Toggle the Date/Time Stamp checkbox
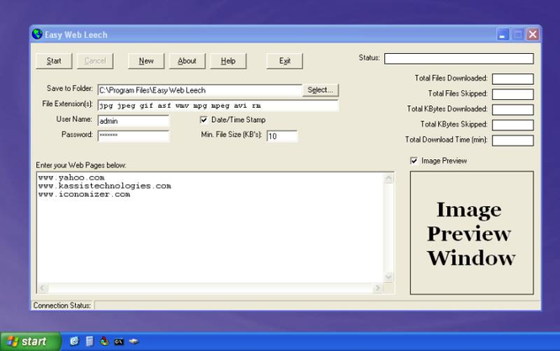 204,120
